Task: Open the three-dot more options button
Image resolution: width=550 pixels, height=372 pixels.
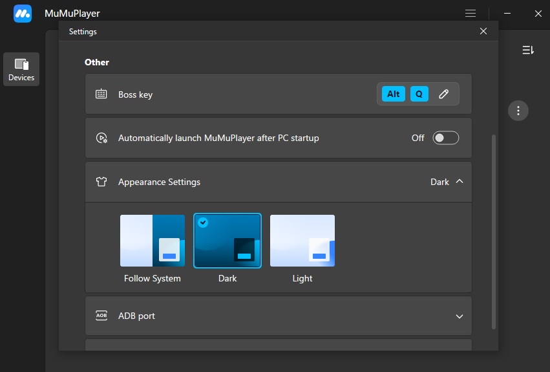Action: (x=518, y=111)
